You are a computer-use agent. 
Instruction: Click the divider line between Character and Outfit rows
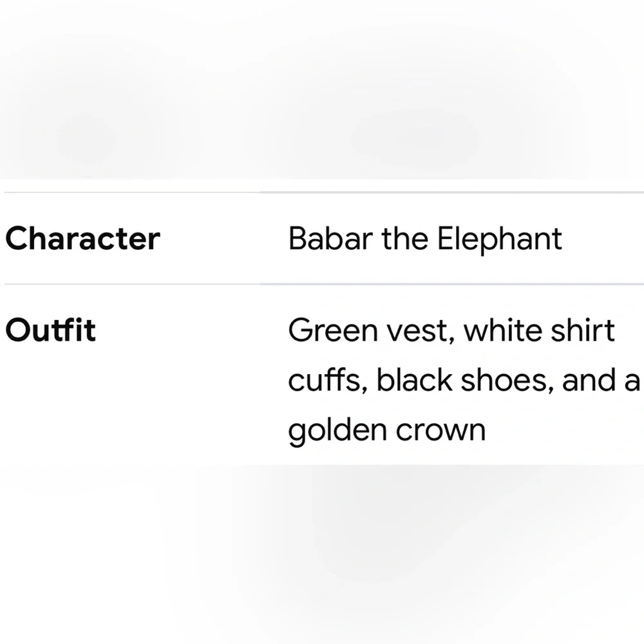[324, 284]
